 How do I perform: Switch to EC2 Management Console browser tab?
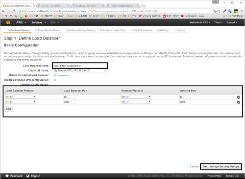[19, 6]
